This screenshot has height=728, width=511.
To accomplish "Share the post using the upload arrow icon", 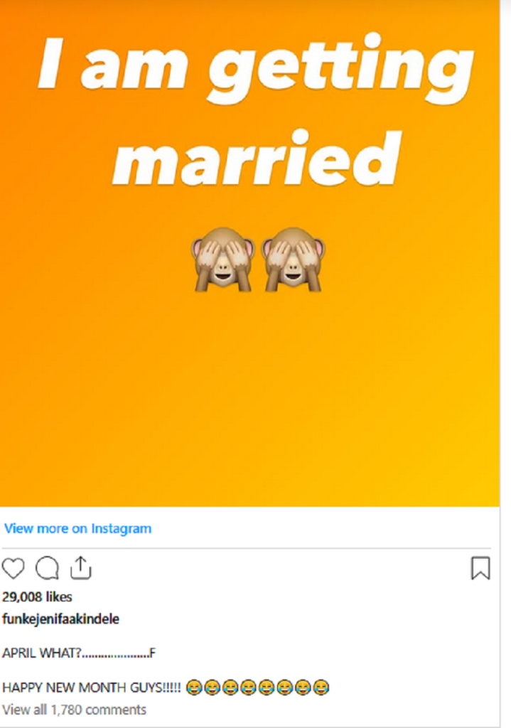I will pyautogui.click(x=81, y=568).
